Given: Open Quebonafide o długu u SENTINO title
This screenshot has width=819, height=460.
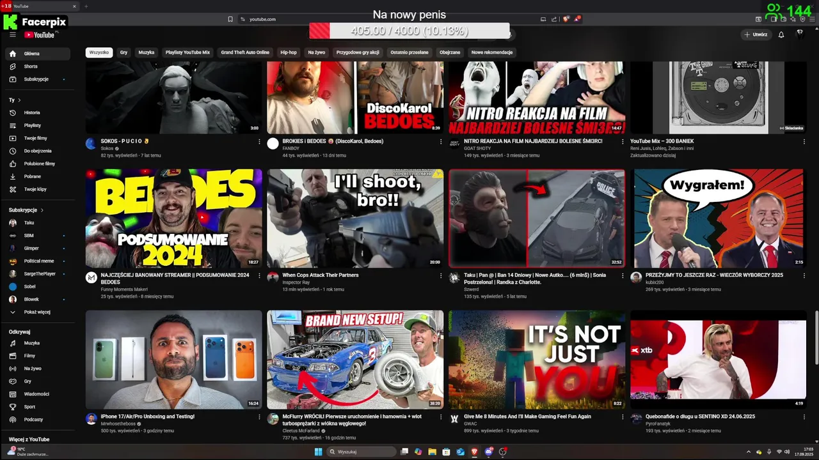Looking at the screenshot, I should (x=701, y=417).
